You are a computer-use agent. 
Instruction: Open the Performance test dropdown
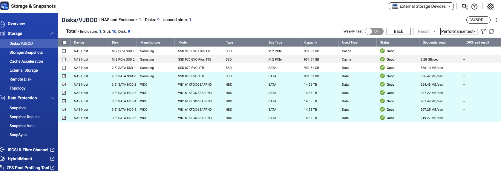(459, 31)
